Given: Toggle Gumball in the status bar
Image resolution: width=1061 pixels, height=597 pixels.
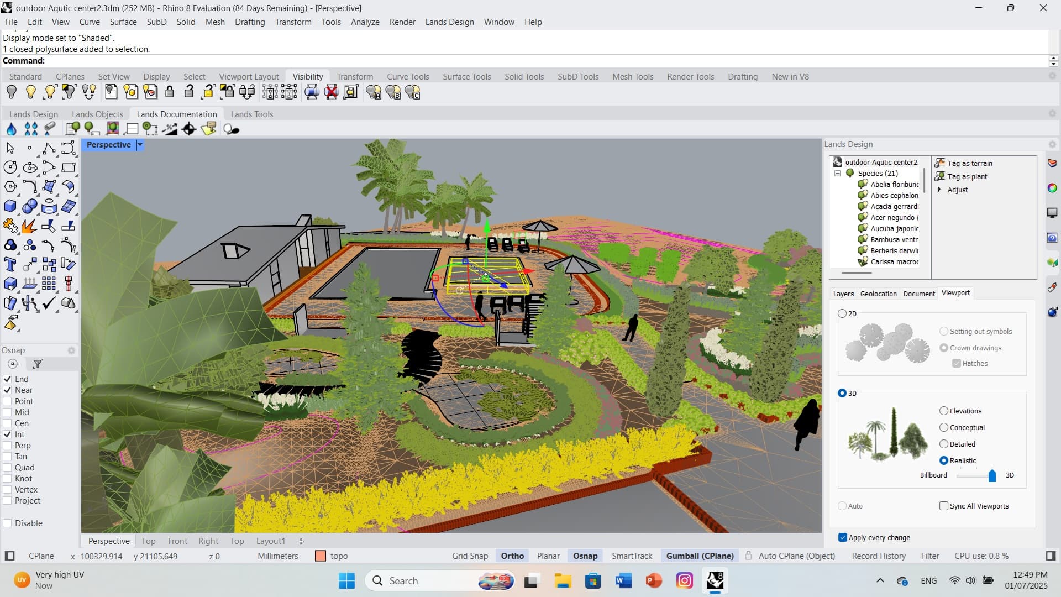Looking at the screenshot, I should pos(700,556).
